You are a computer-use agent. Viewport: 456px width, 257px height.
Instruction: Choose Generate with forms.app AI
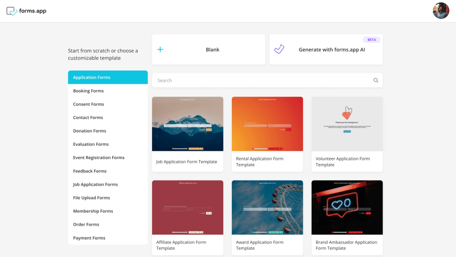(x=331, y=50)
